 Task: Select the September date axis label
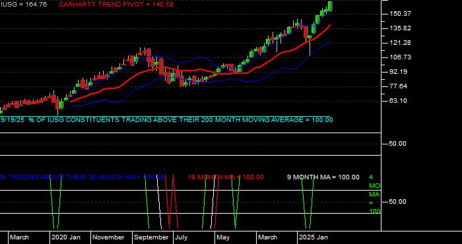tap(151, 237)
